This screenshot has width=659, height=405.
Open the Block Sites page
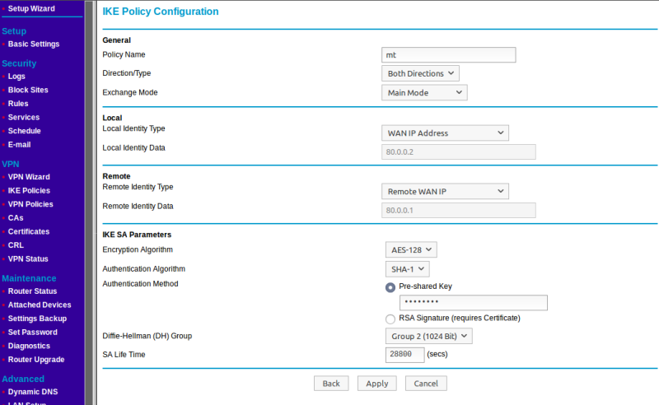pos(28,90)
